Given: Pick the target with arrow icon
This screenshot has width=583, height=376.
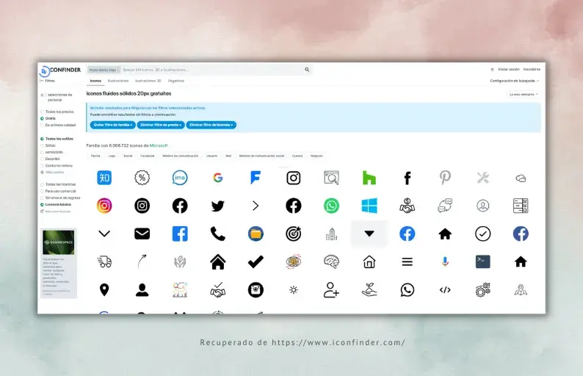Looking at the screenshot, I should click(x=294, y=234).
